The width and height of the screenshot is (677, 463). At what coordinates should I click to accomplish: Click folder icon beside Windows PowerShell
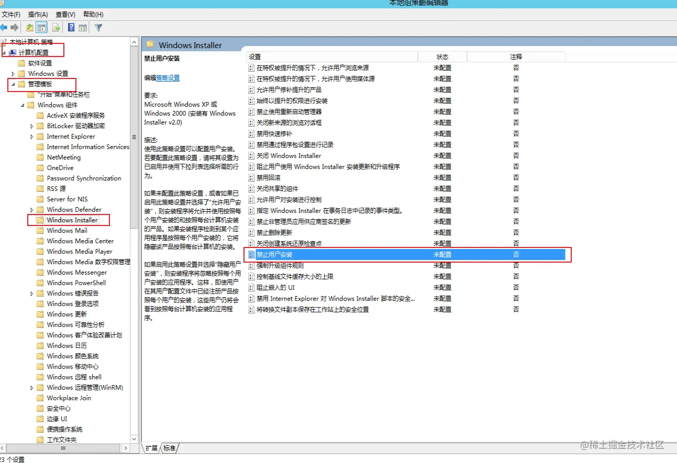tap(40, 283)
